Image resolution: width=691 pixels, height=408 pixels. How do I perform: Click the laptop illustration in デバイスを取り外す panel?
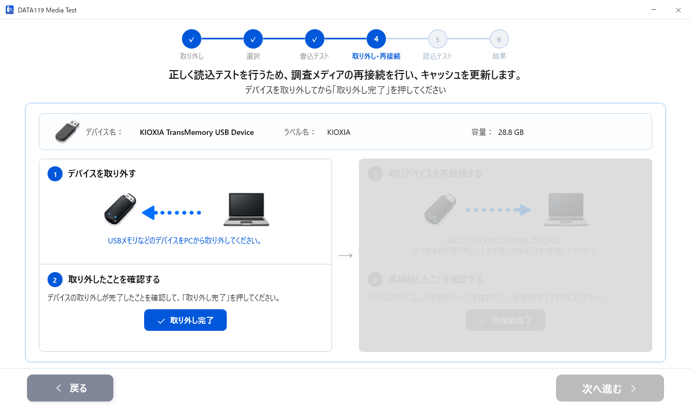246,209
